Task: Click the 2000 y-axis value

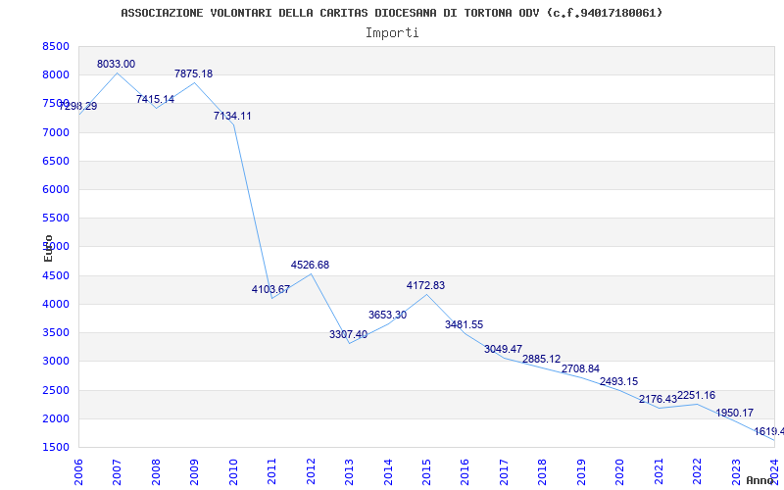Action: (x=56, y=418)
